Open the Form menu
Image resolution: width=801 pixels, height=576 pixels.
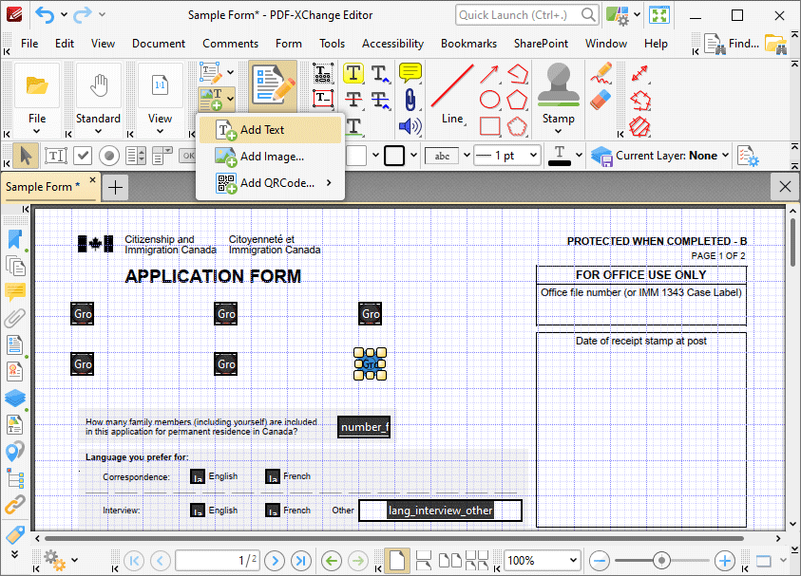point(289,44)
